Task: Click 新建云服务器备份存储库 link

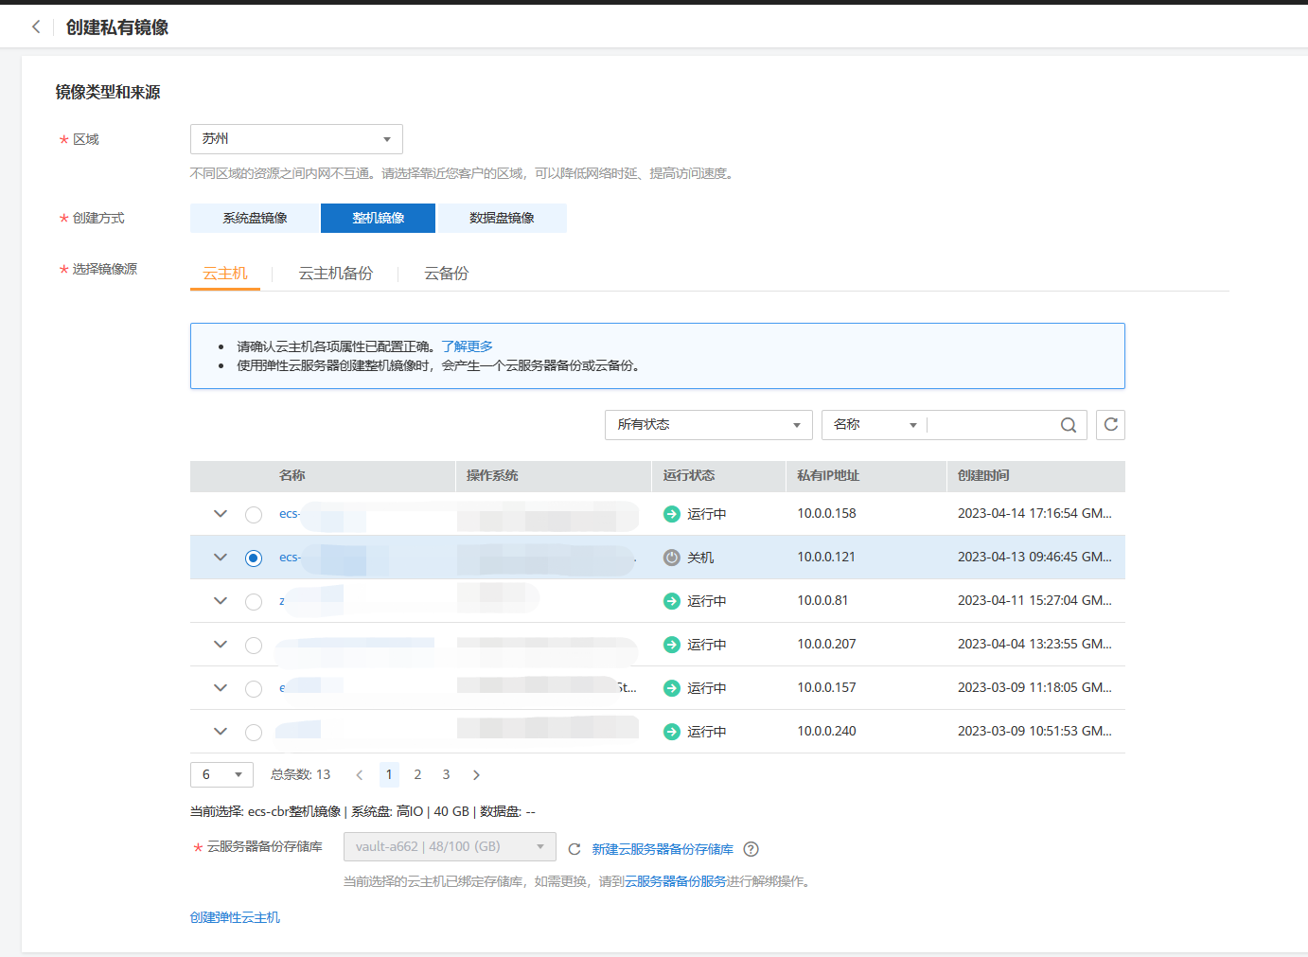Action: [x=663, y=849]
